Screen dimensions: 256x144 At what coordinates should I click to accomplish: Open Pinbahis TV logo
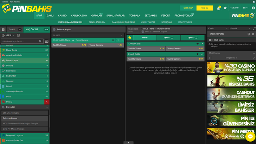pos(243,15)
